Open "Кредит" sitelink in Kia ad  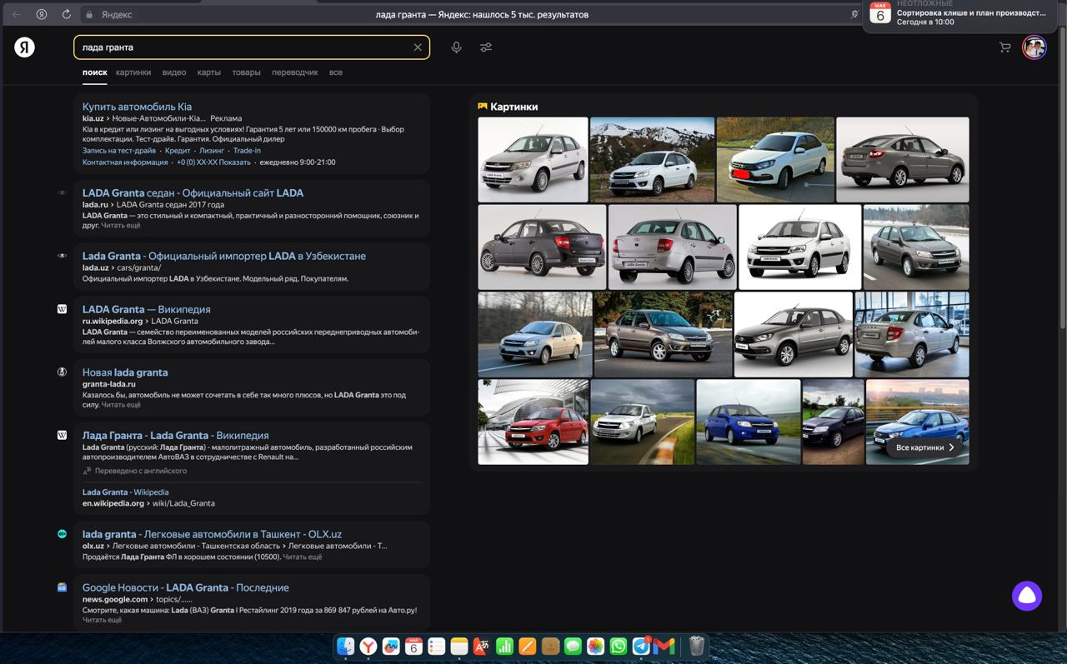point(178,151)
